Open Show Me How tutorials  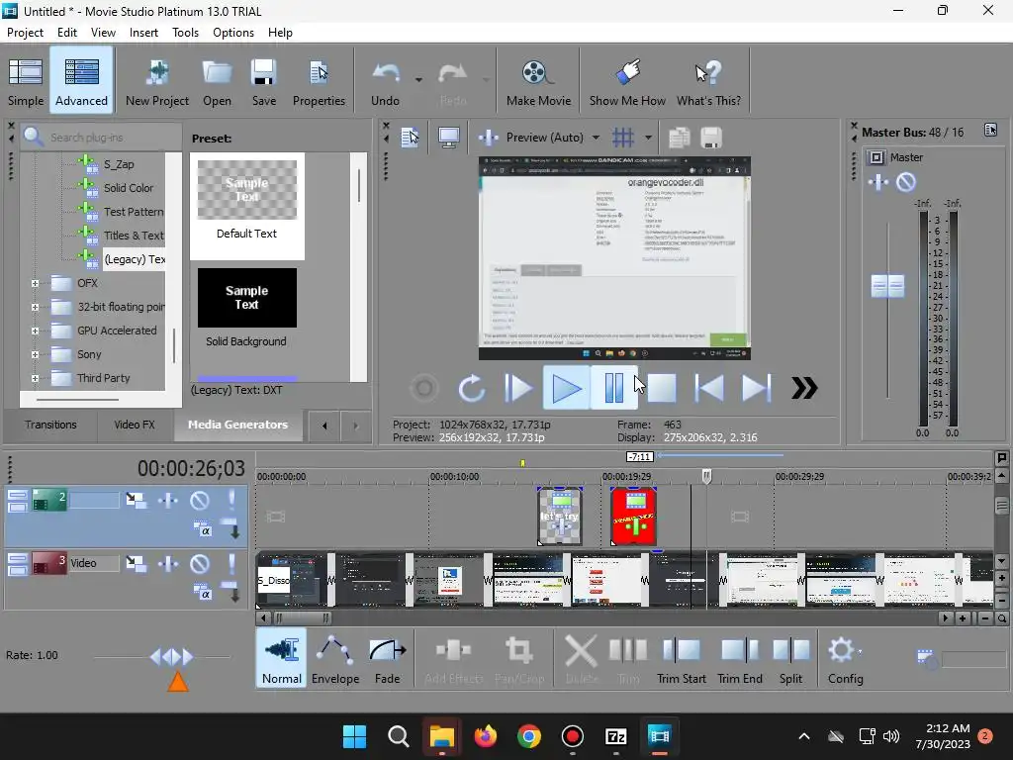[626, 82]
